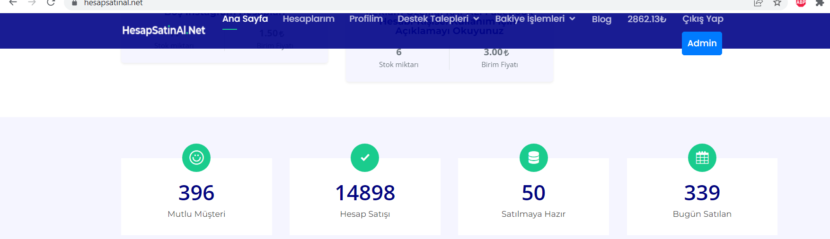Screen dimensions: 830x239
Task: Click the address bar URL hesapsatinal.net
Action: (114, 3)
